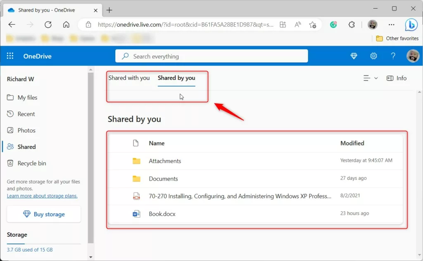The height and width of the screenshot is (261, 423).
Task: Focus the Search everything box
Action: (x=211, y=56)
